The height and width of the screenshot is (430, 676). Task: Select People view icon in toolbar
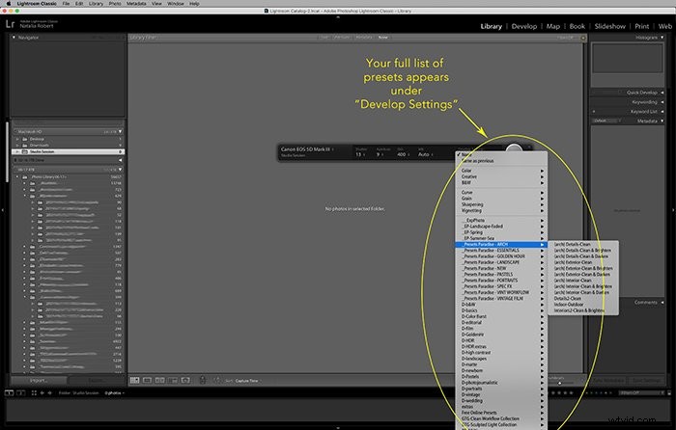(185, 380)
